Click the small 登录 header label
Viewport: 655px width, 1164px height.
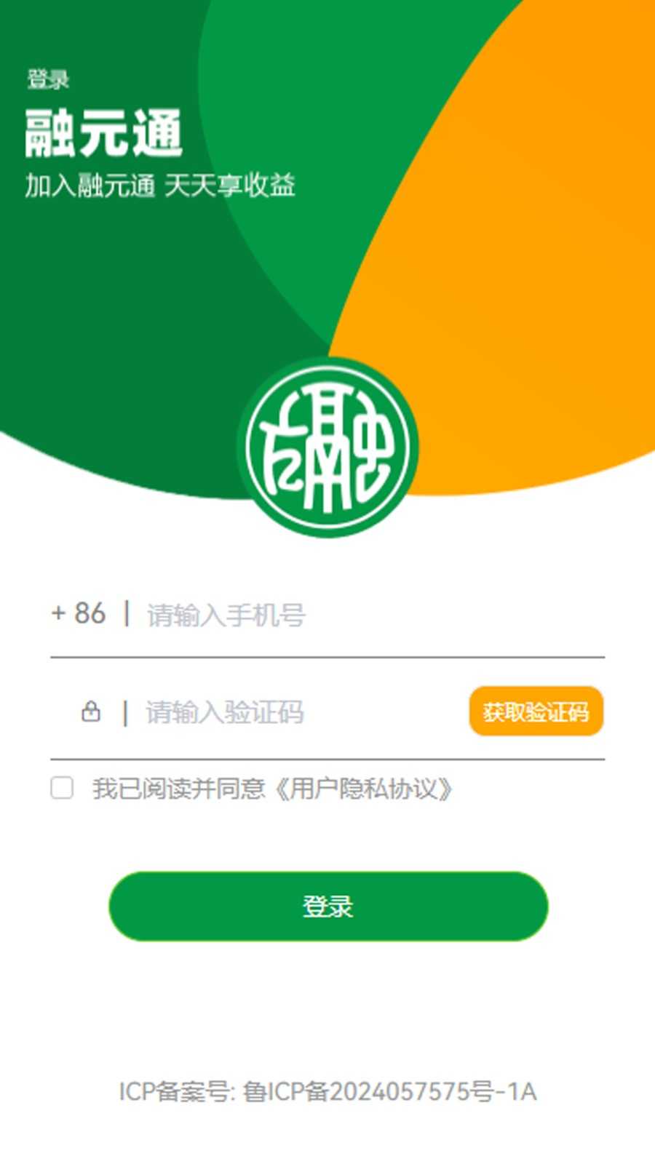tap(48, 79)
